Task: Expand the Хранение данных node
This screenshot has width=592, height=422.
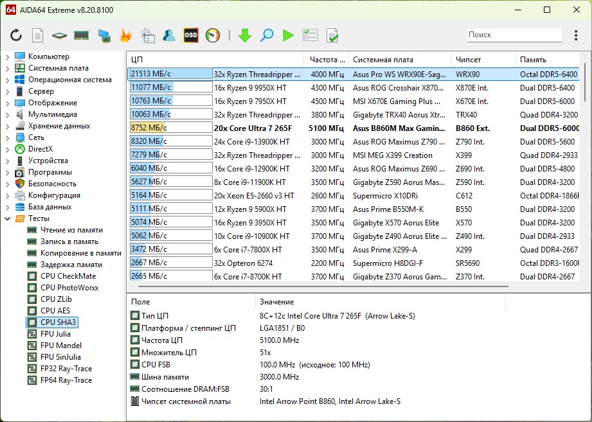Action: (x=7, y=126)
